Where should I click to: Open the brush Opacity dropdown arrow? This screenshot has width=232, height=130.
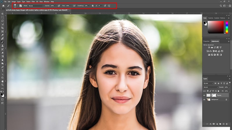pos(55,6)
